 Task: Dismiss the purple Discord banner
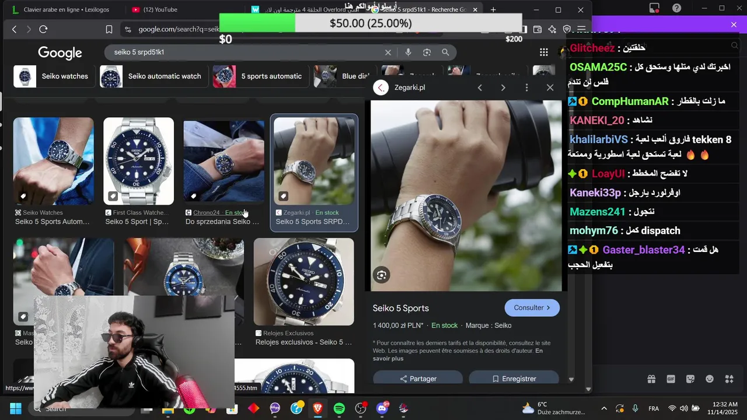pyautogui.click(x=734, y=24)
